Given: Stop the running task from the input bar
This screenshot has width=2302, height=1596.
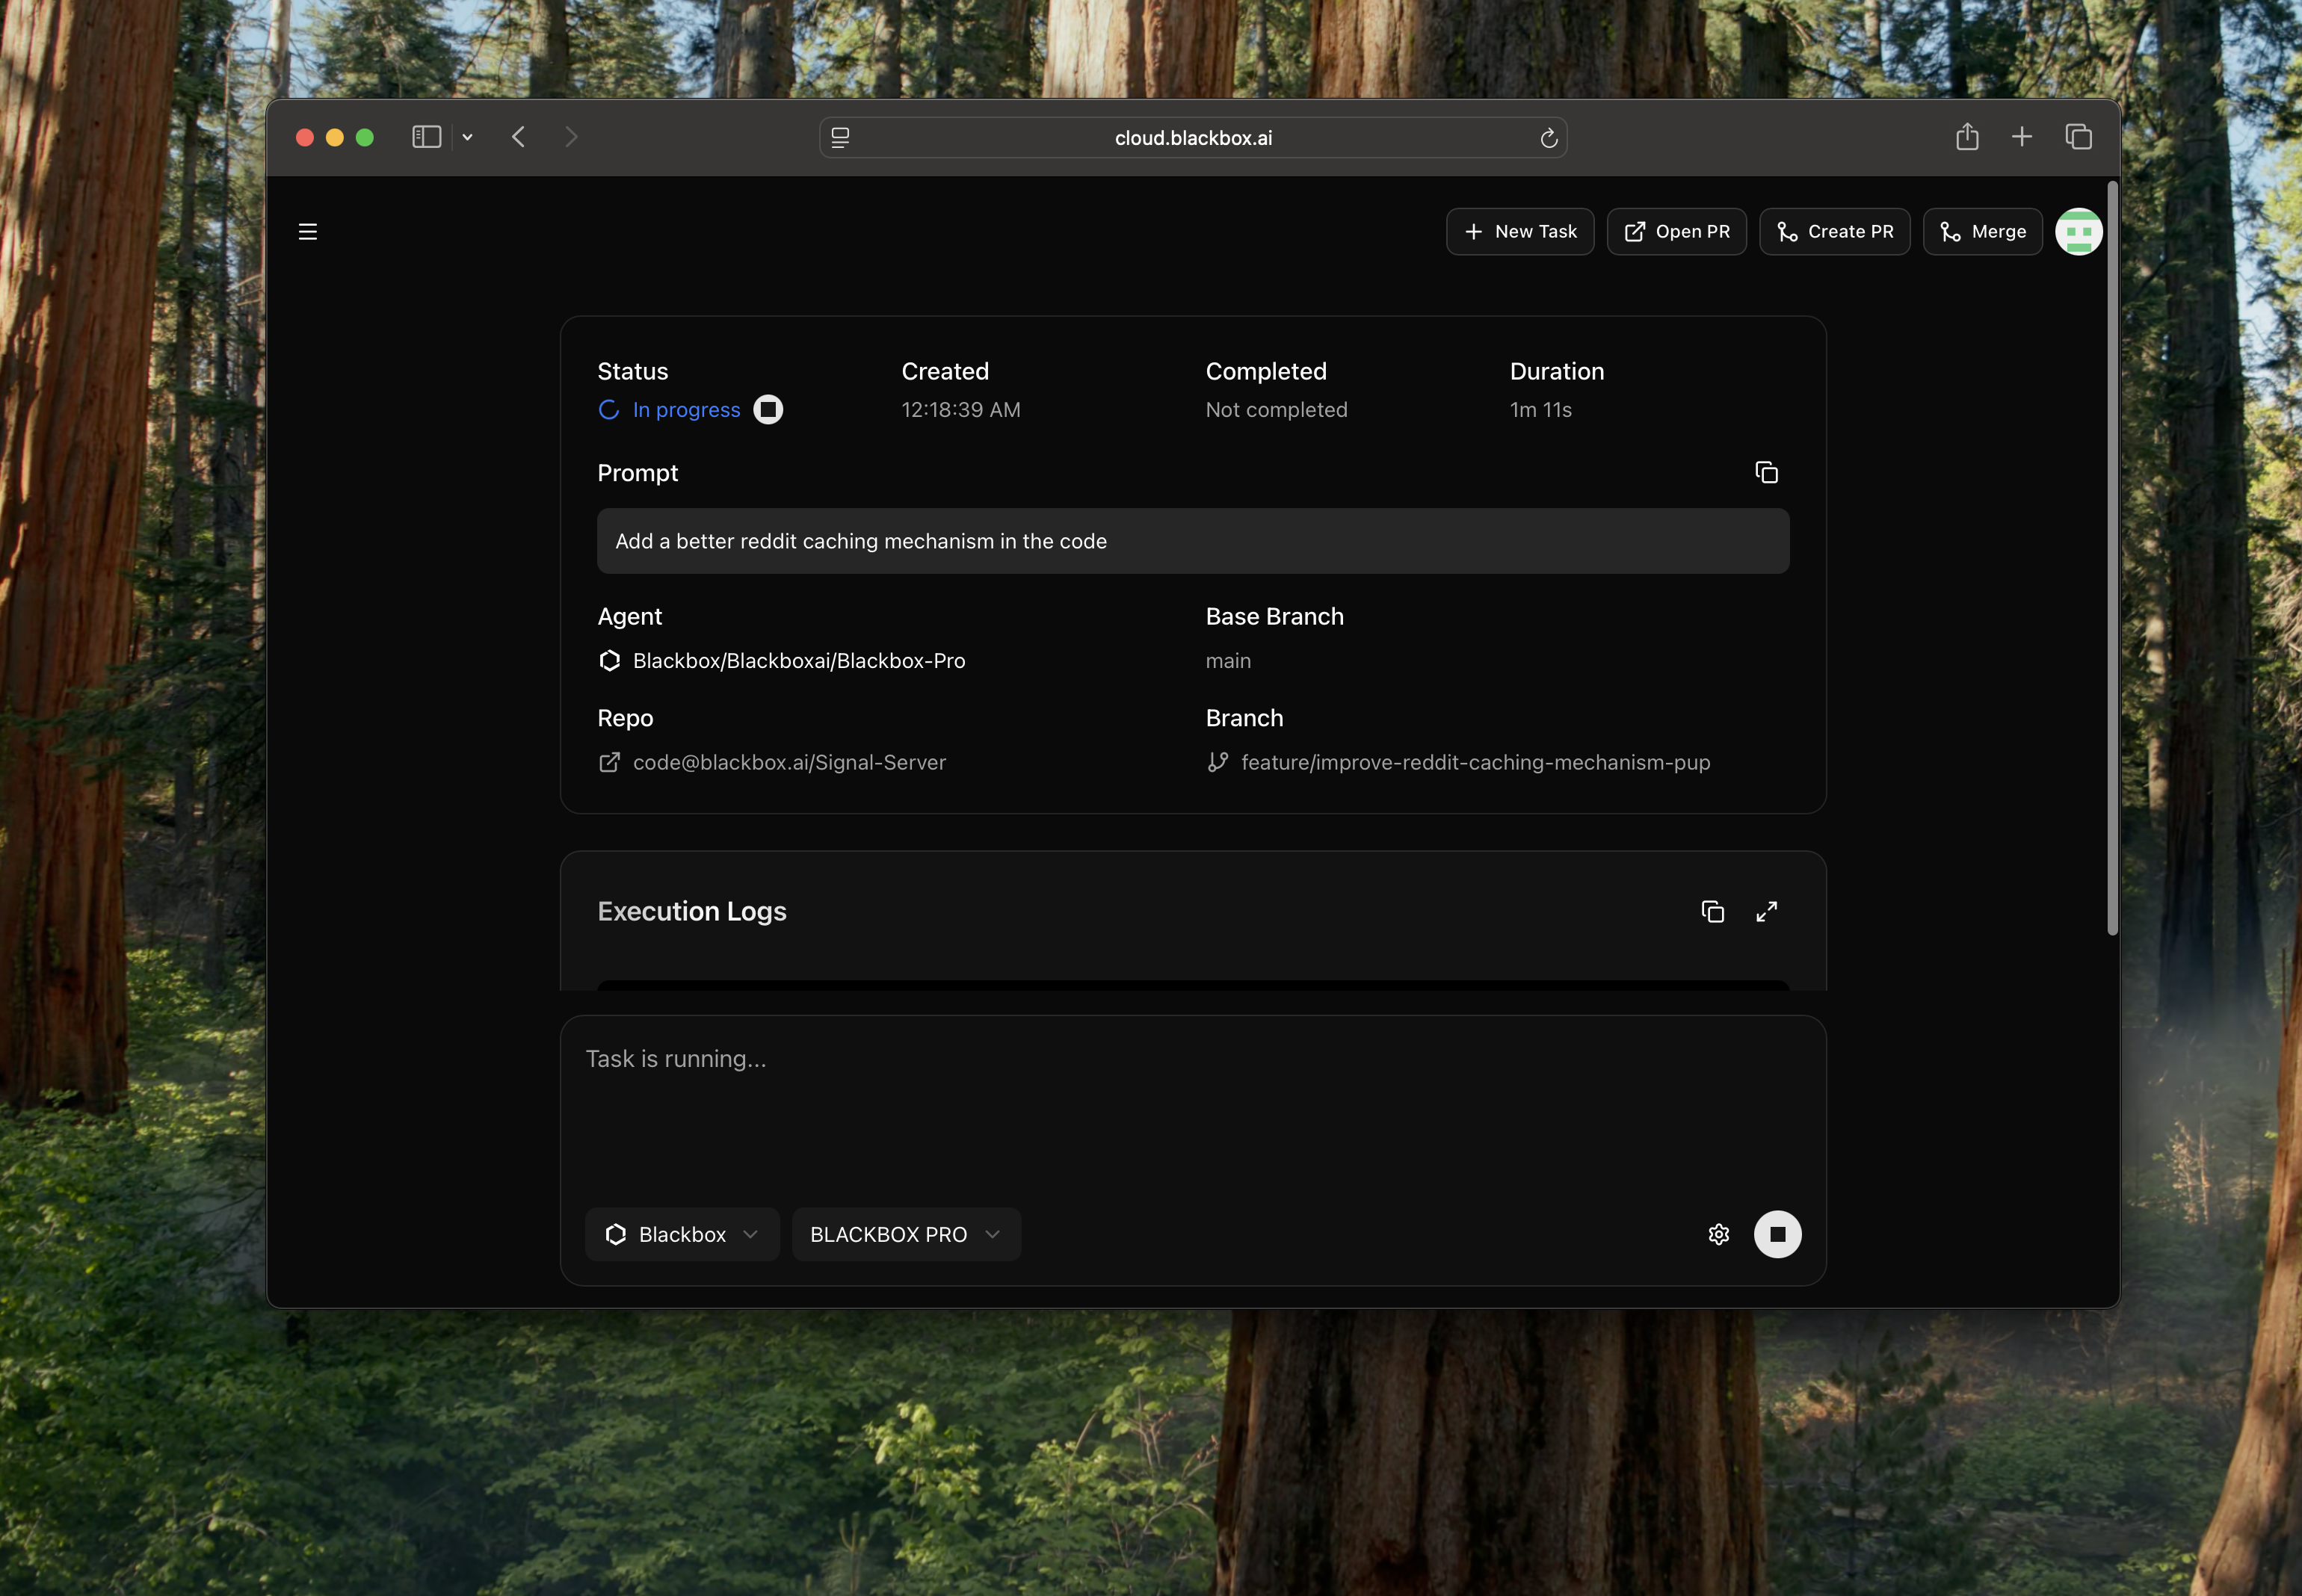Looking at the screenshot, I should [x=1777, y=1233].
